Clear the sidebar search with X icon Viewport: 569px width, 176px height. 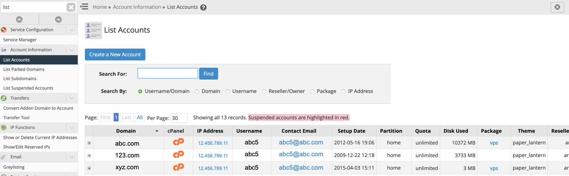click(x=71, y=7)
